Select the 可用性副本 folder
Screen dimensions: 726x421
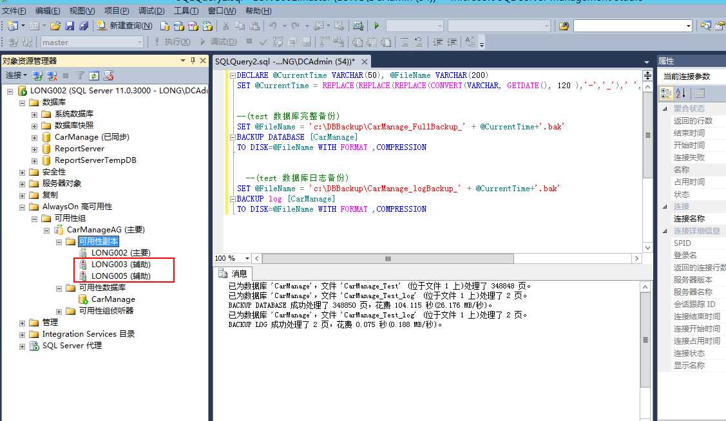tap(98, 241)
